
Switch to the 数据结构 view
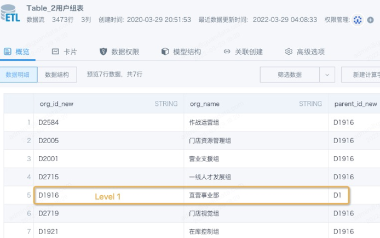tap(57, 75)
